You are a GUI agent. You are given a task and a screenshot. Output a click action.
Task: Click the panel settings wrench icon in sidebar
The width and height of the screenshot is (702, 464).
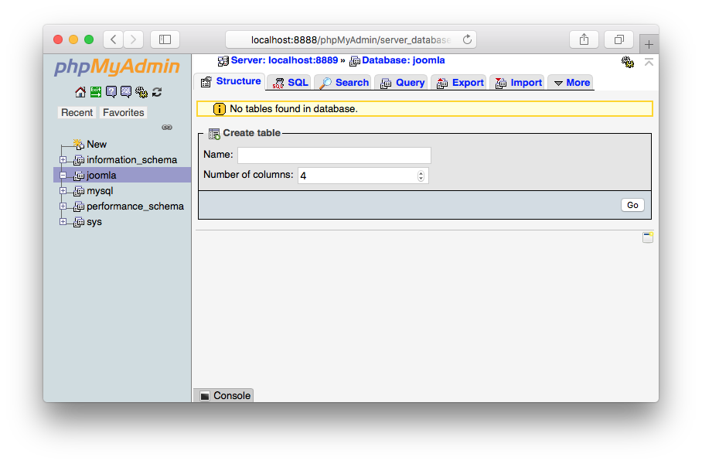(x=141, y=92)
